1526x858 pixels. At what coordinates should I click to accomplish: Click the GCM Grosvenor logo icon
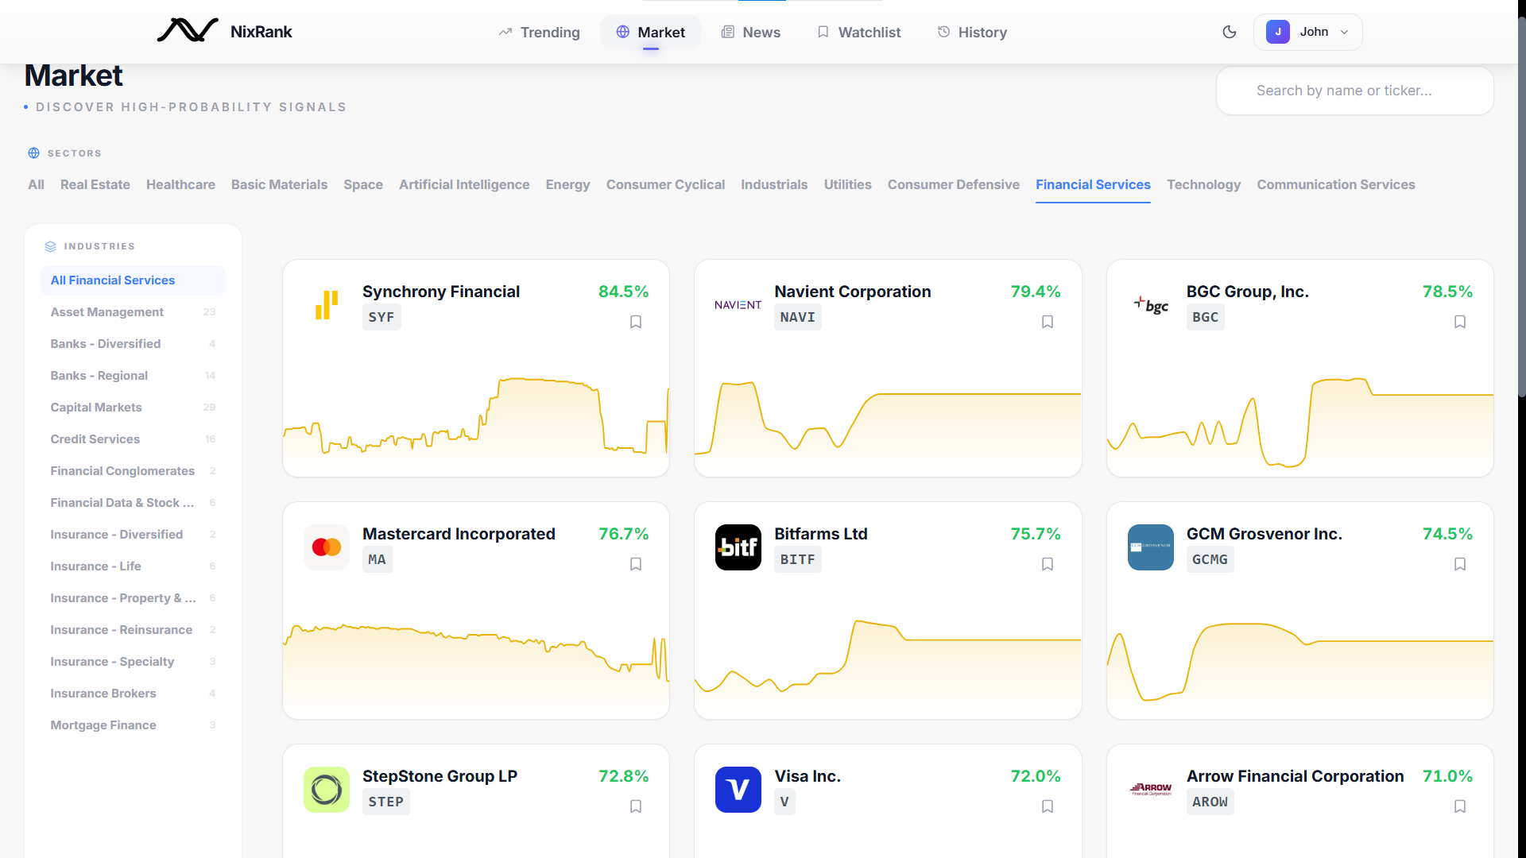1151,547
